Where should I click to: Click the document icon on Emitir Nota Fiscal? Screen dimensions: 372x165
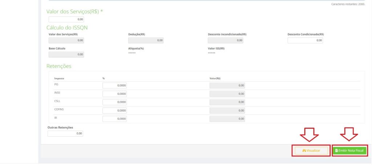336,150
